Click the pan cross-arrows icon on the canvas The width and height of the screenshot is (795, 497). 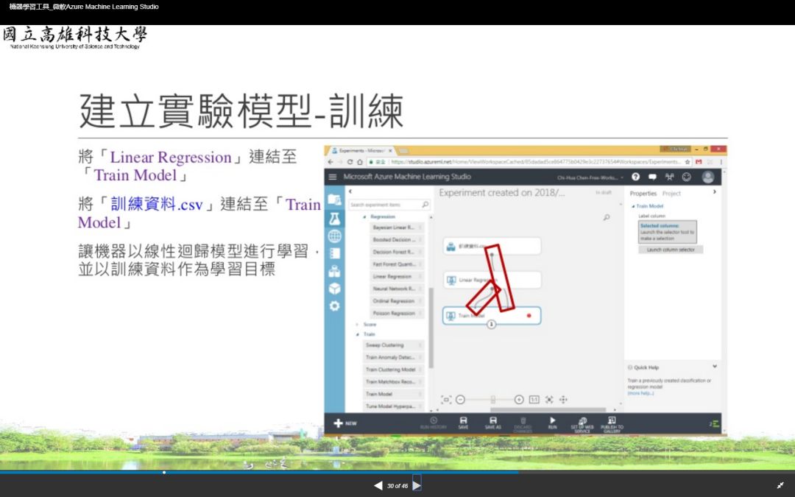pos(563,400)
